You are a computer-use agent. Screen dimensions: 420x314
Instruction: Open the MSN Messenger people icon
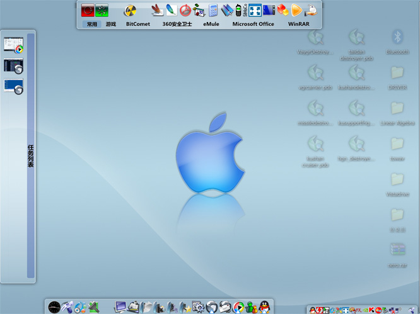point(252,308)
